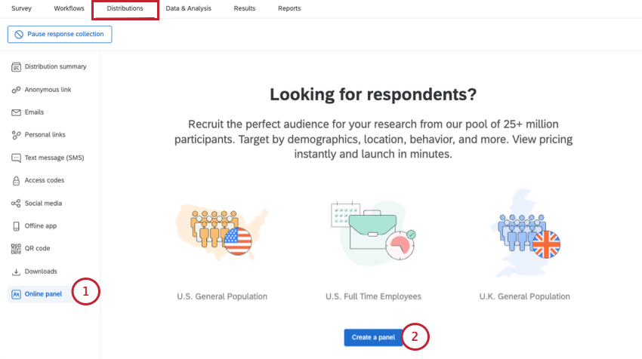Click the Access codes lock icon
The width and height of the screenshot is (642, 359).
(x=16, y=180)
